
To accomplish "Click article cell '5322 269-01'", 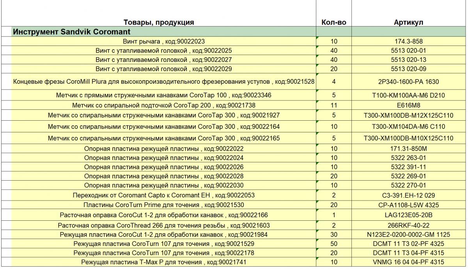I will [x=409, y=176].
